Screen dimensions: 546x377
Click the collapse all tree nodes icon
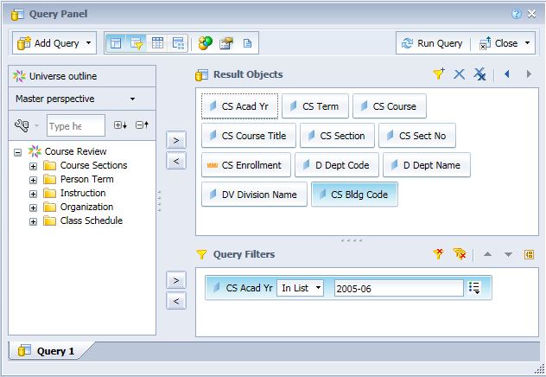(x=142, y=125)
